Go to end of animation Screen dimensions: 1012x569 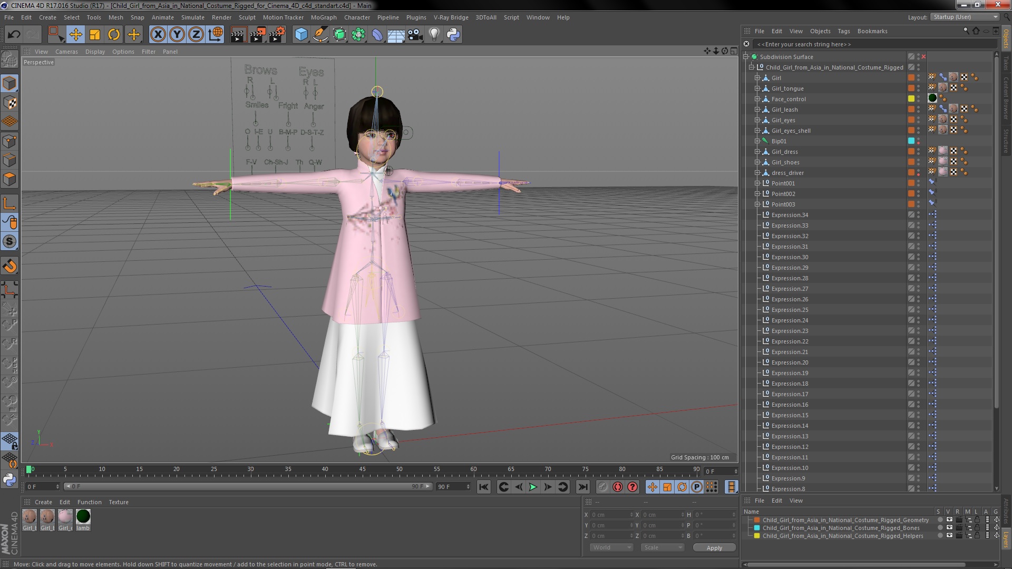pos(582,487)
